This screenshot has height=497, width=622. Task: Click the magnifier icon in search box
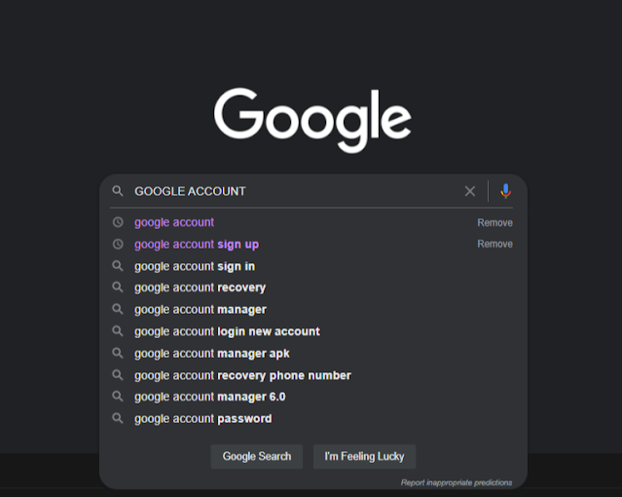118,191
